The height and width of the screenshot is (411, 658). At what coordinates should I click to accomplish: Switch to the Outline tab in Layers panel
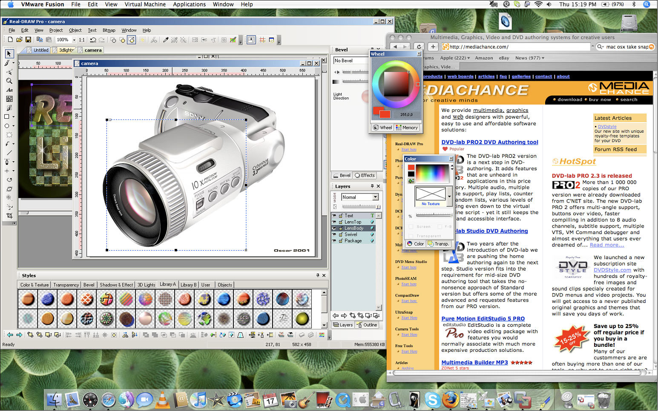coord(367,325)
